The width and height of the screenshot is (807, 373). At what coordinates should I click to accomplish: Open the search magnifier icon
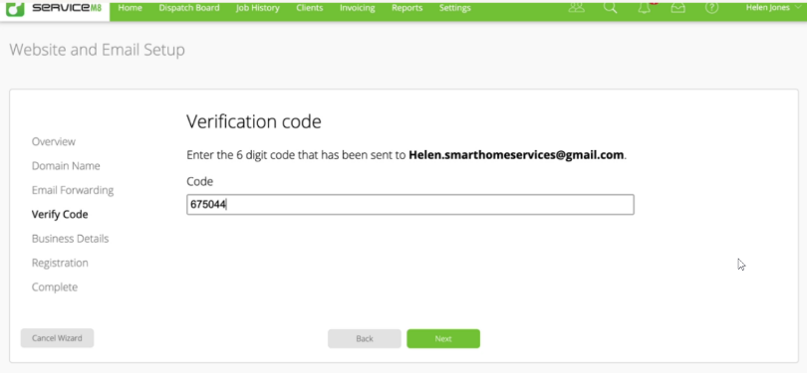pyautogui.click(x=611, y=8)
